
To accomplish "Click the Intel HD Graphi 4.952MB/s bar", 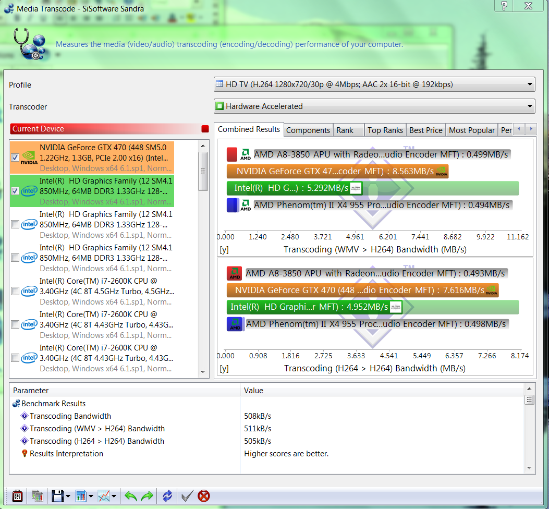I will (x=314, y=307).
